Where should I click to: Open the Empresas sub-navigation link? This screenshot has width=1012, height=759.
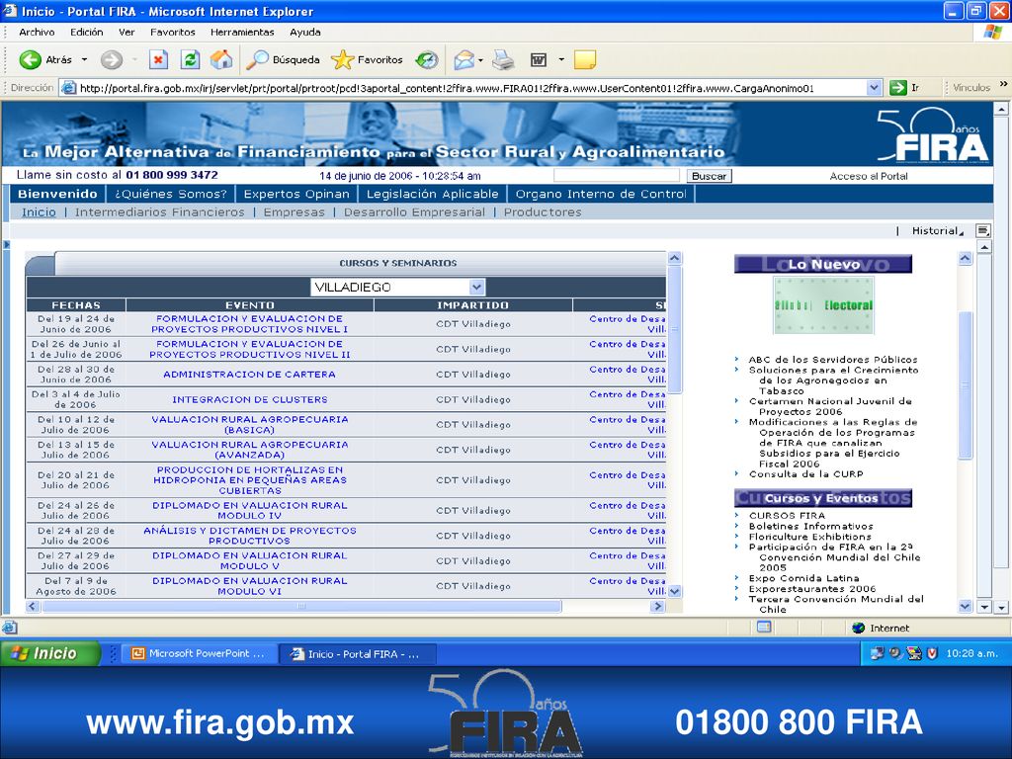point(295,212)
